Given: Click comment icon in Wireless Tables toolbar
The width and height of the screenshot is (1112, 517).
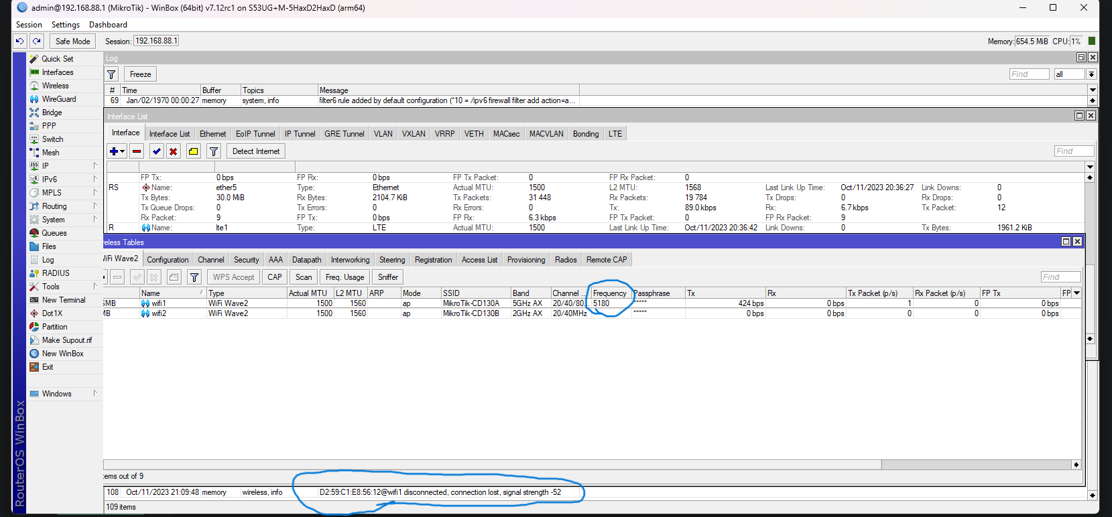Looking at the screenshot, I should coord(174,277).
